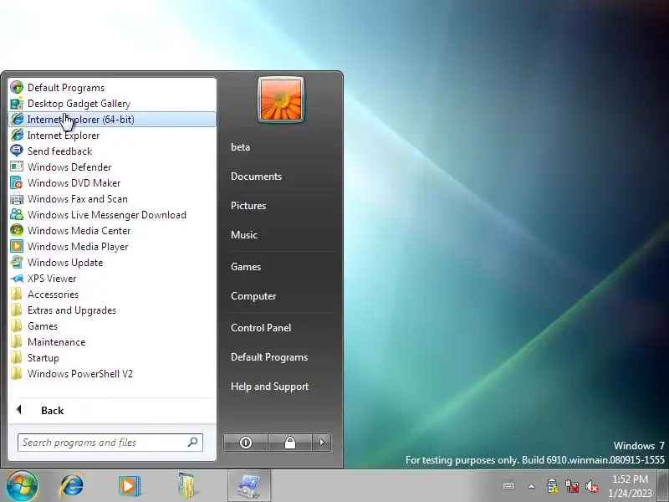Click the keyboard tray icon
Image resolution: width=669 pixels, height=502 pixels.
point(508,486)
